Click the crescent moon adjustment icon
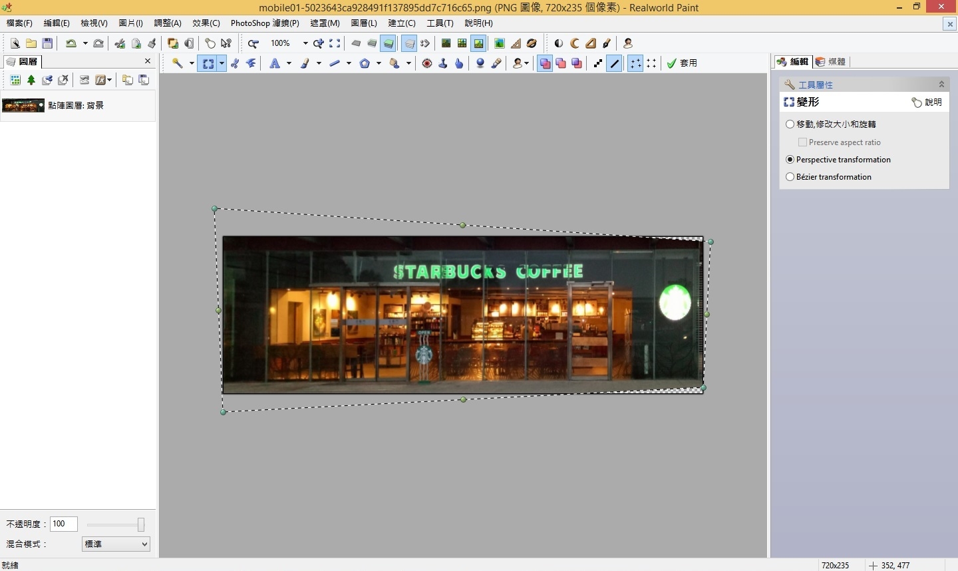This screenshot has width=958, height=571. coord(575,43)
